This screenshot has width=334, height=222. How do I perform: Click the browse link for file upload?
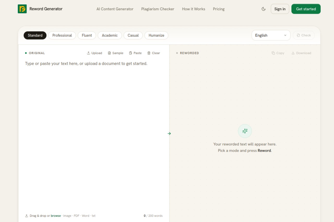point(56,216)
